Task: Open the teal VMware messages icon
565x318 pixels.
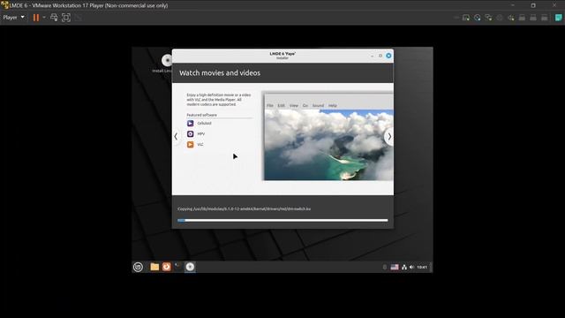Action: coord(558,18)
